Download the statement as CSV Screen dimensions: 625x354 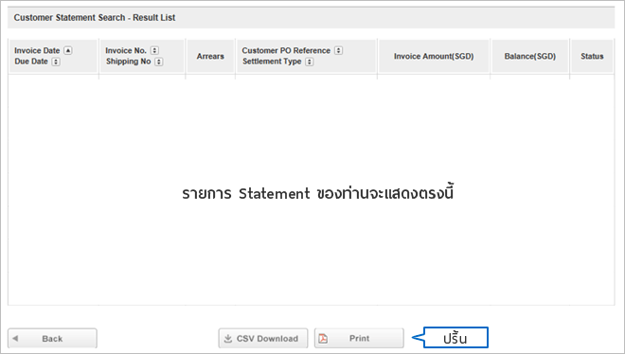click(x=263, y=339)
